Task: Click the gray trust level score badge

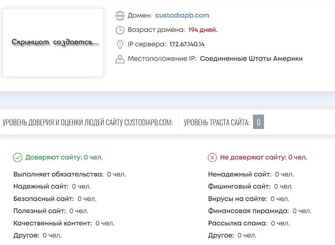Action: pos(258,122)
